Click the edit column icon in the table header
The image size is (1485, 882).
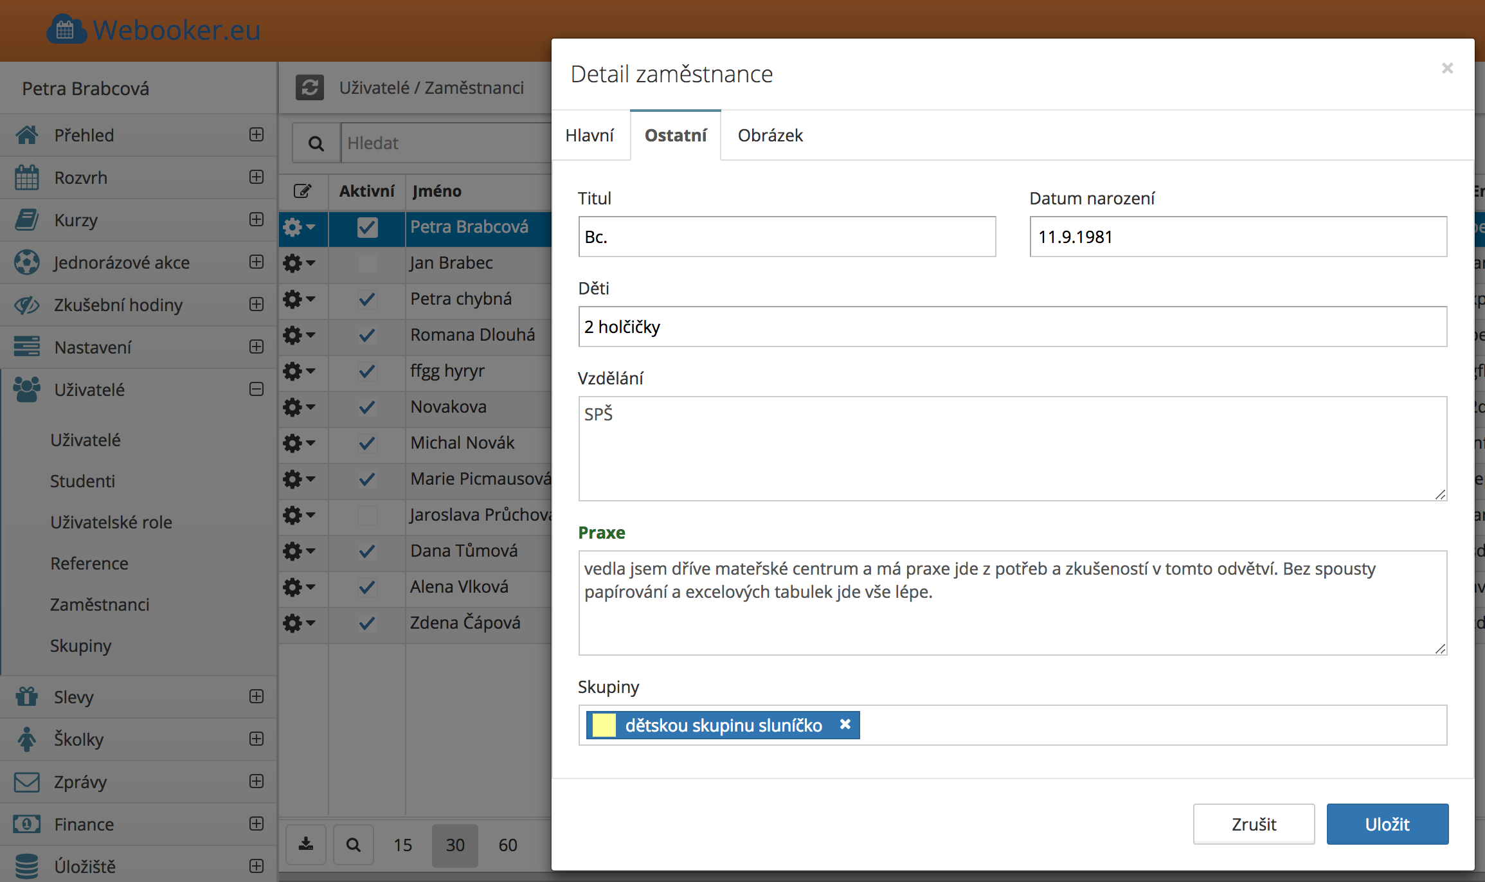tap(303, 191)
